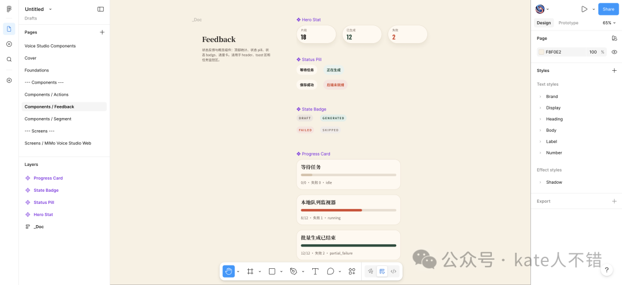
Task: Select the Frame tool in the toolbar
Action: click(250, 271)
